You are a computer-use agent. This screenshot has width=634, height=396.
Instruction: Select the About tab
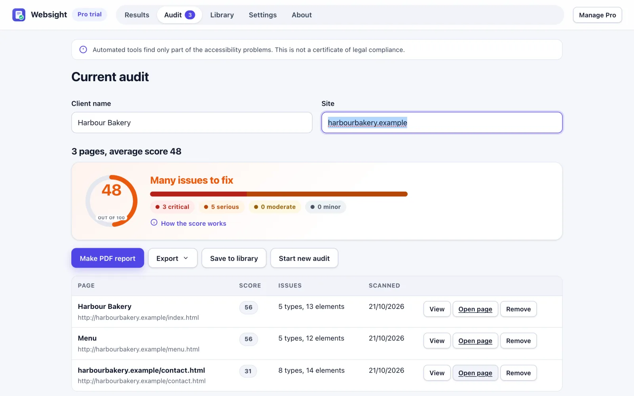coord(302,15)
